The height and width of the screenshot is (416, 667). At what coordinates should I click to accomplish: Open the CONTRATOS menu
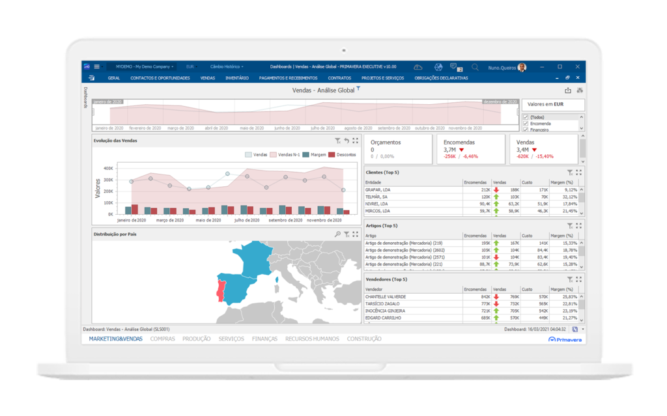339,78
